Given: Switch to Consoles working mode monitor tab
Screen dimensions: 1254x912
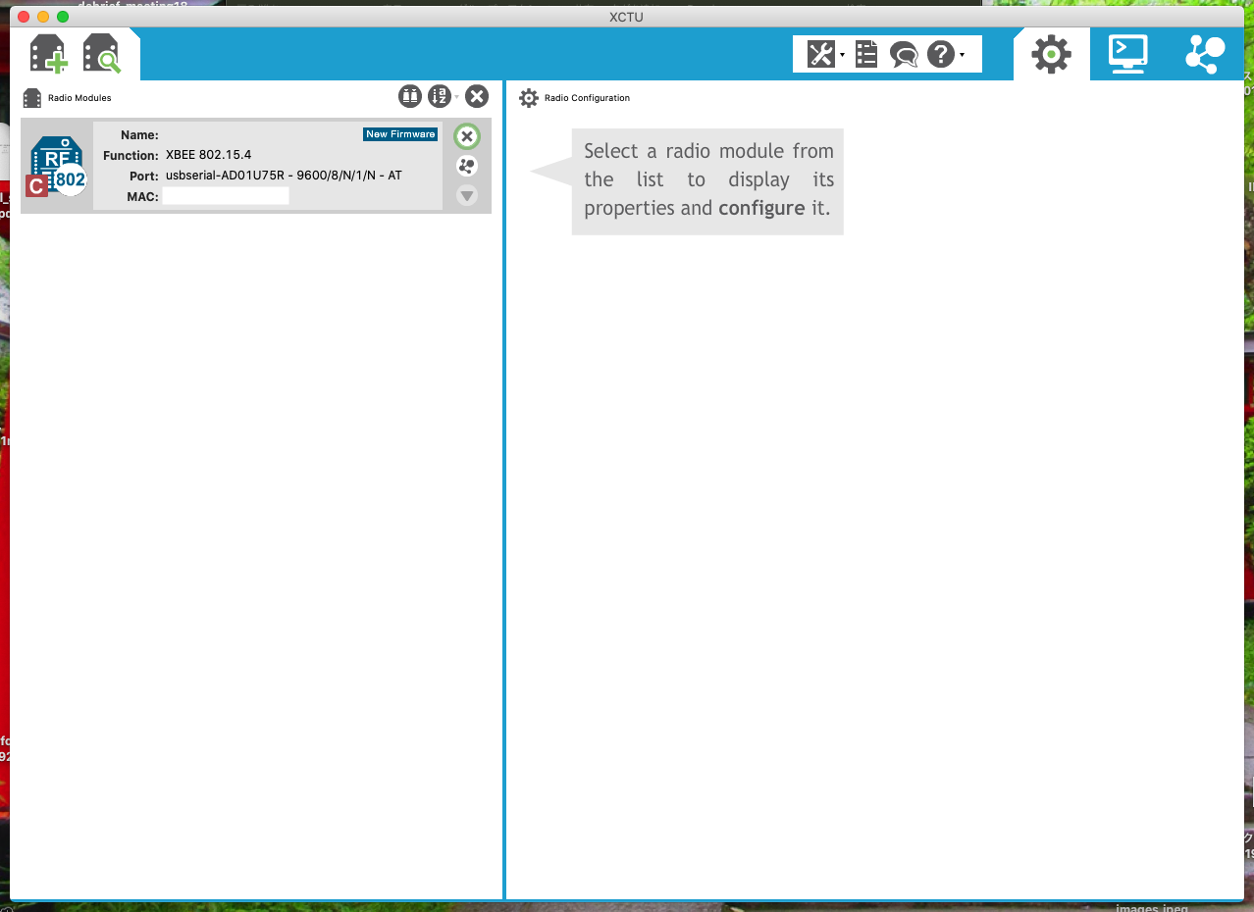Looking at the screenshot, I should 1128,54.
